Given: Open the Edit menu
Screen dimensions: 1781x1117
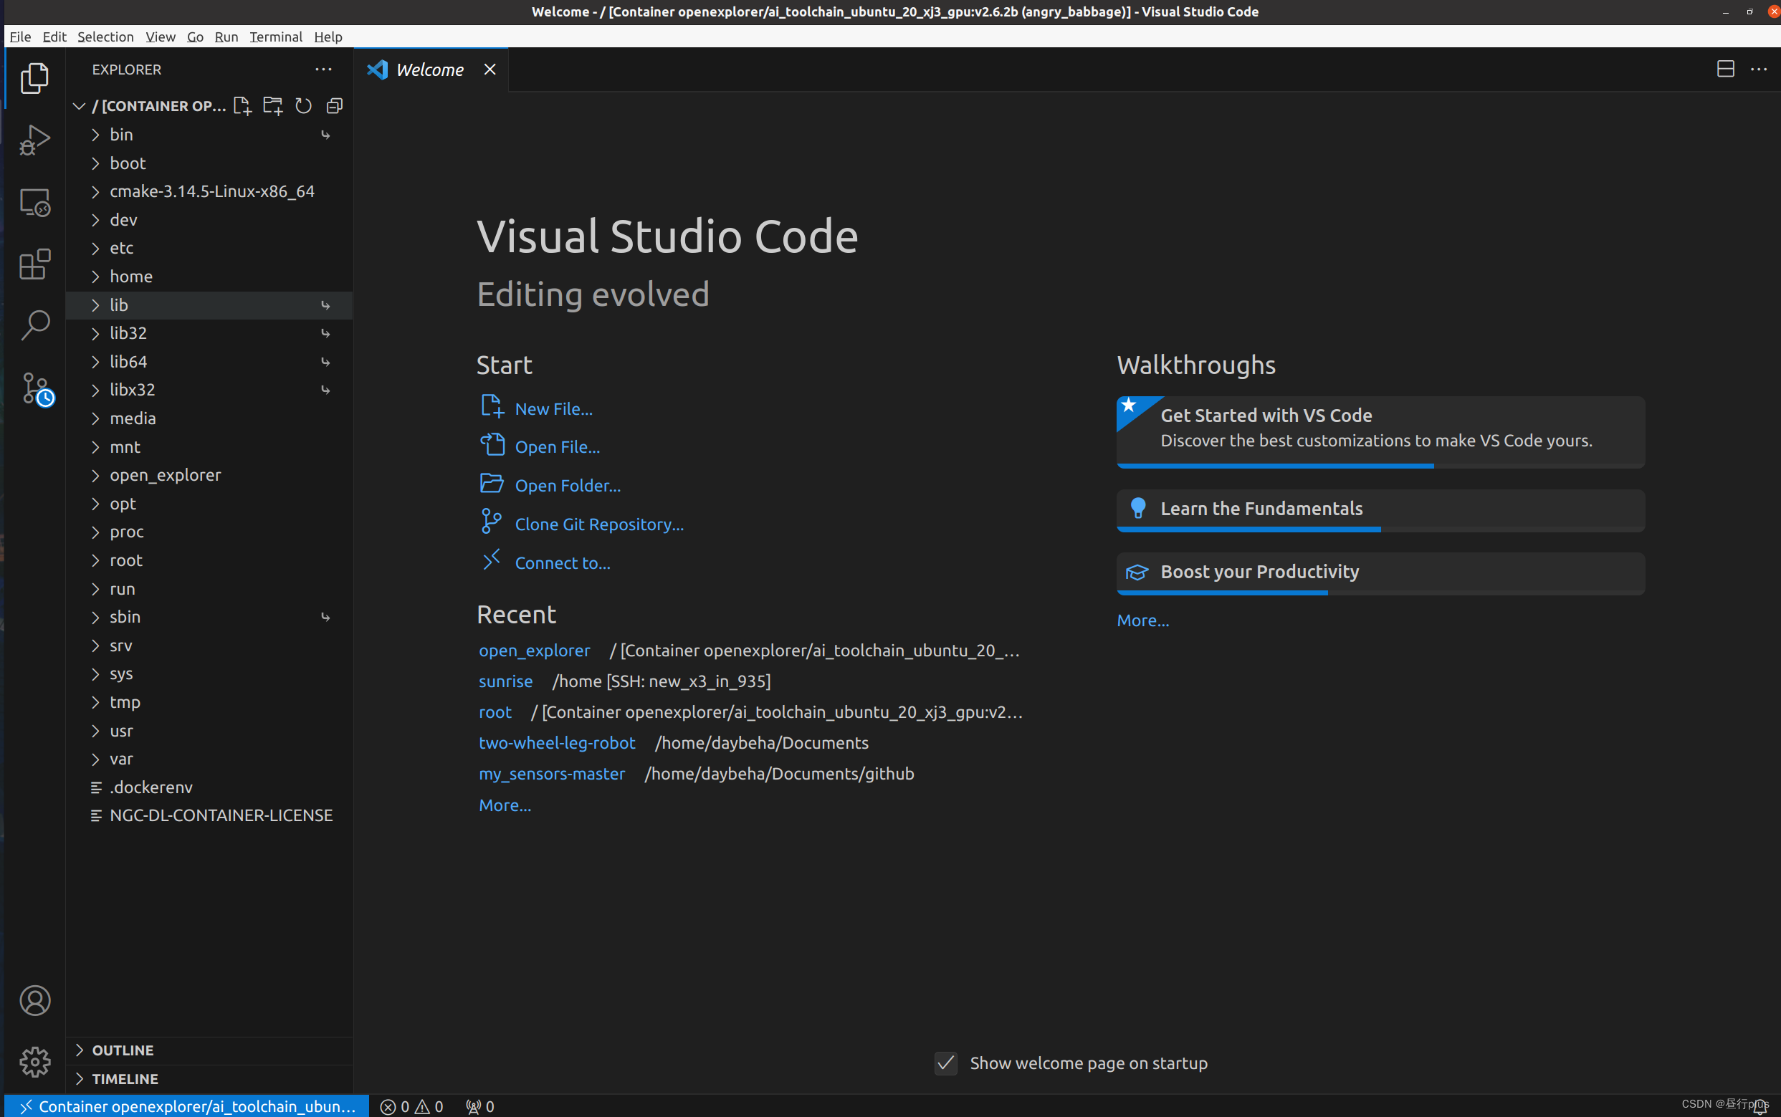Looking at the screenshot, I should [54, 37].
